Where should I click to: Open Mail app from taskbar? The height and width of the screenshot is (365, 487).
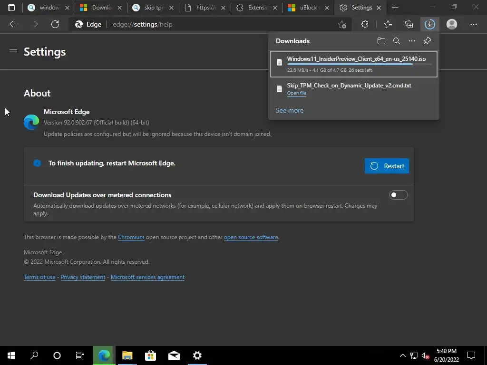coord(174,355)
